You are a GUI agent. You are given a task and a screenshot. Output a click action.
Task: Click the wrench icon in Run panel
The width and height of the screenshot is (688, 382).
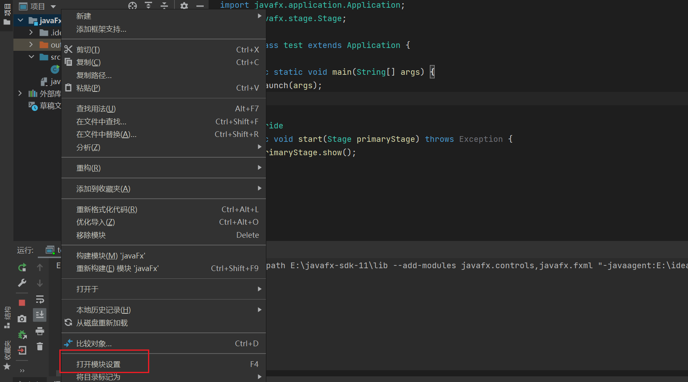click(x=22, y=283)
